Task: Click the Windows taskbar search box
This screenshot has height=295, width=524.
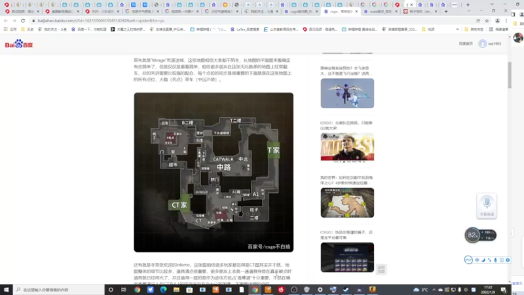Action: [x=59, y=290]
